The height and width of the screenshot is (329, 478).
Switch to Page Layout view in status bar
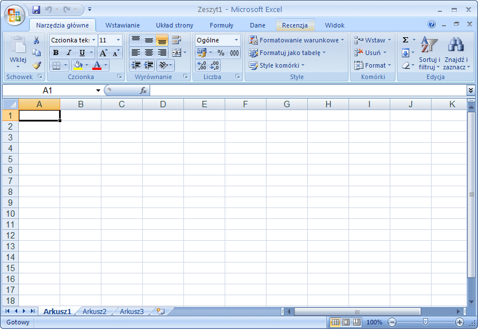click(x=346, y=322)
